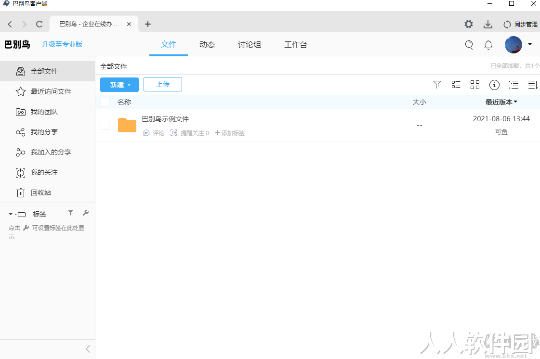Viewport: 540px width, 359px height.
Task: Switch to the 动态 tab
Action: click(207, 44)
